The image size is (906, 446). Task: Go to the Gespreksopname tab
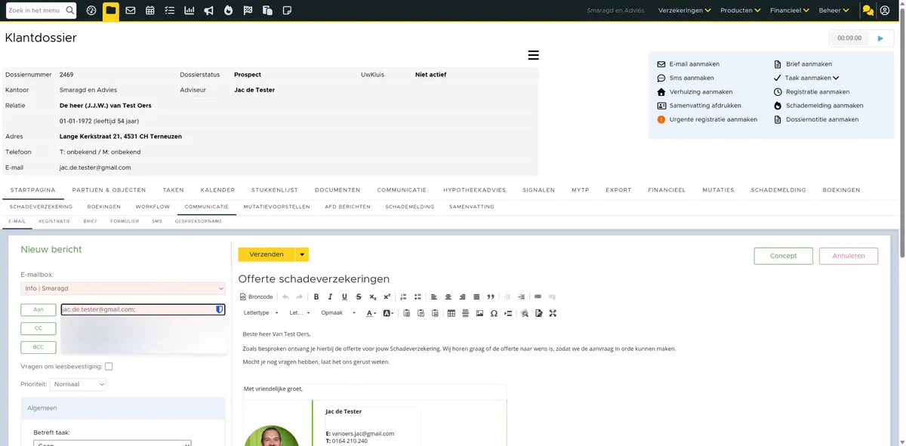tap(199, 222)
